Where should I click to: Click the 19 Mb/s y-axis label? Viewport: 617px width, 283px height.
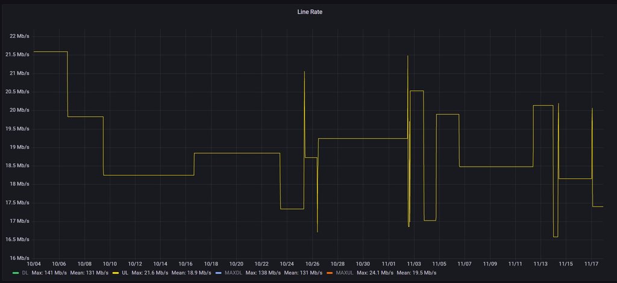point(19,147)
